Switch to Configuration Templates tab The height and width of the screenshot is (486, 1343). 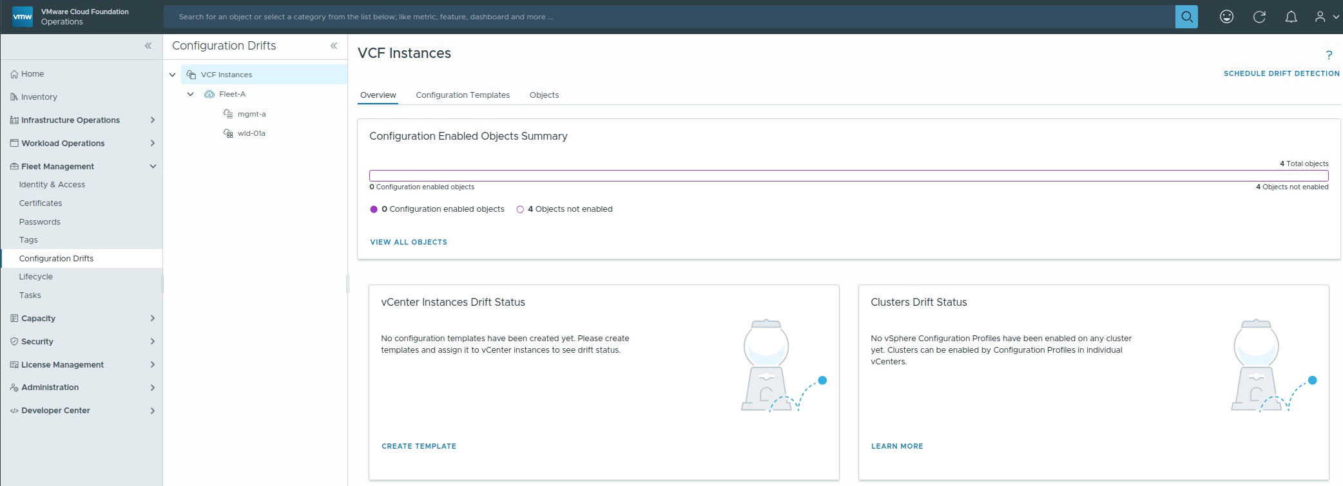click(x=462, y=95)
